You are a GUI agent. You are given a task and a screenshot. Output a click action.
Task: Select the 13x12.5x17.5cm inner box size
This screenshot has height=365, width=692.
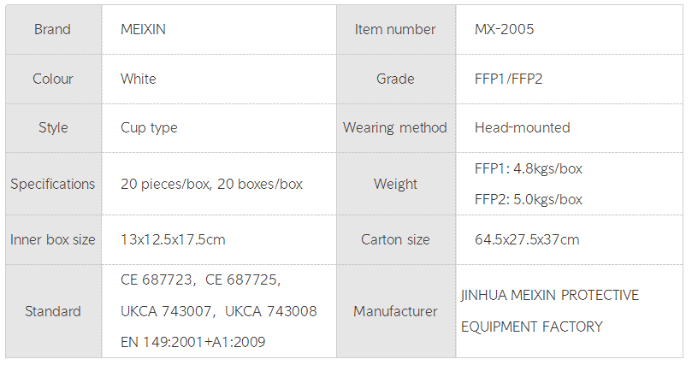(x=174, y=239)
